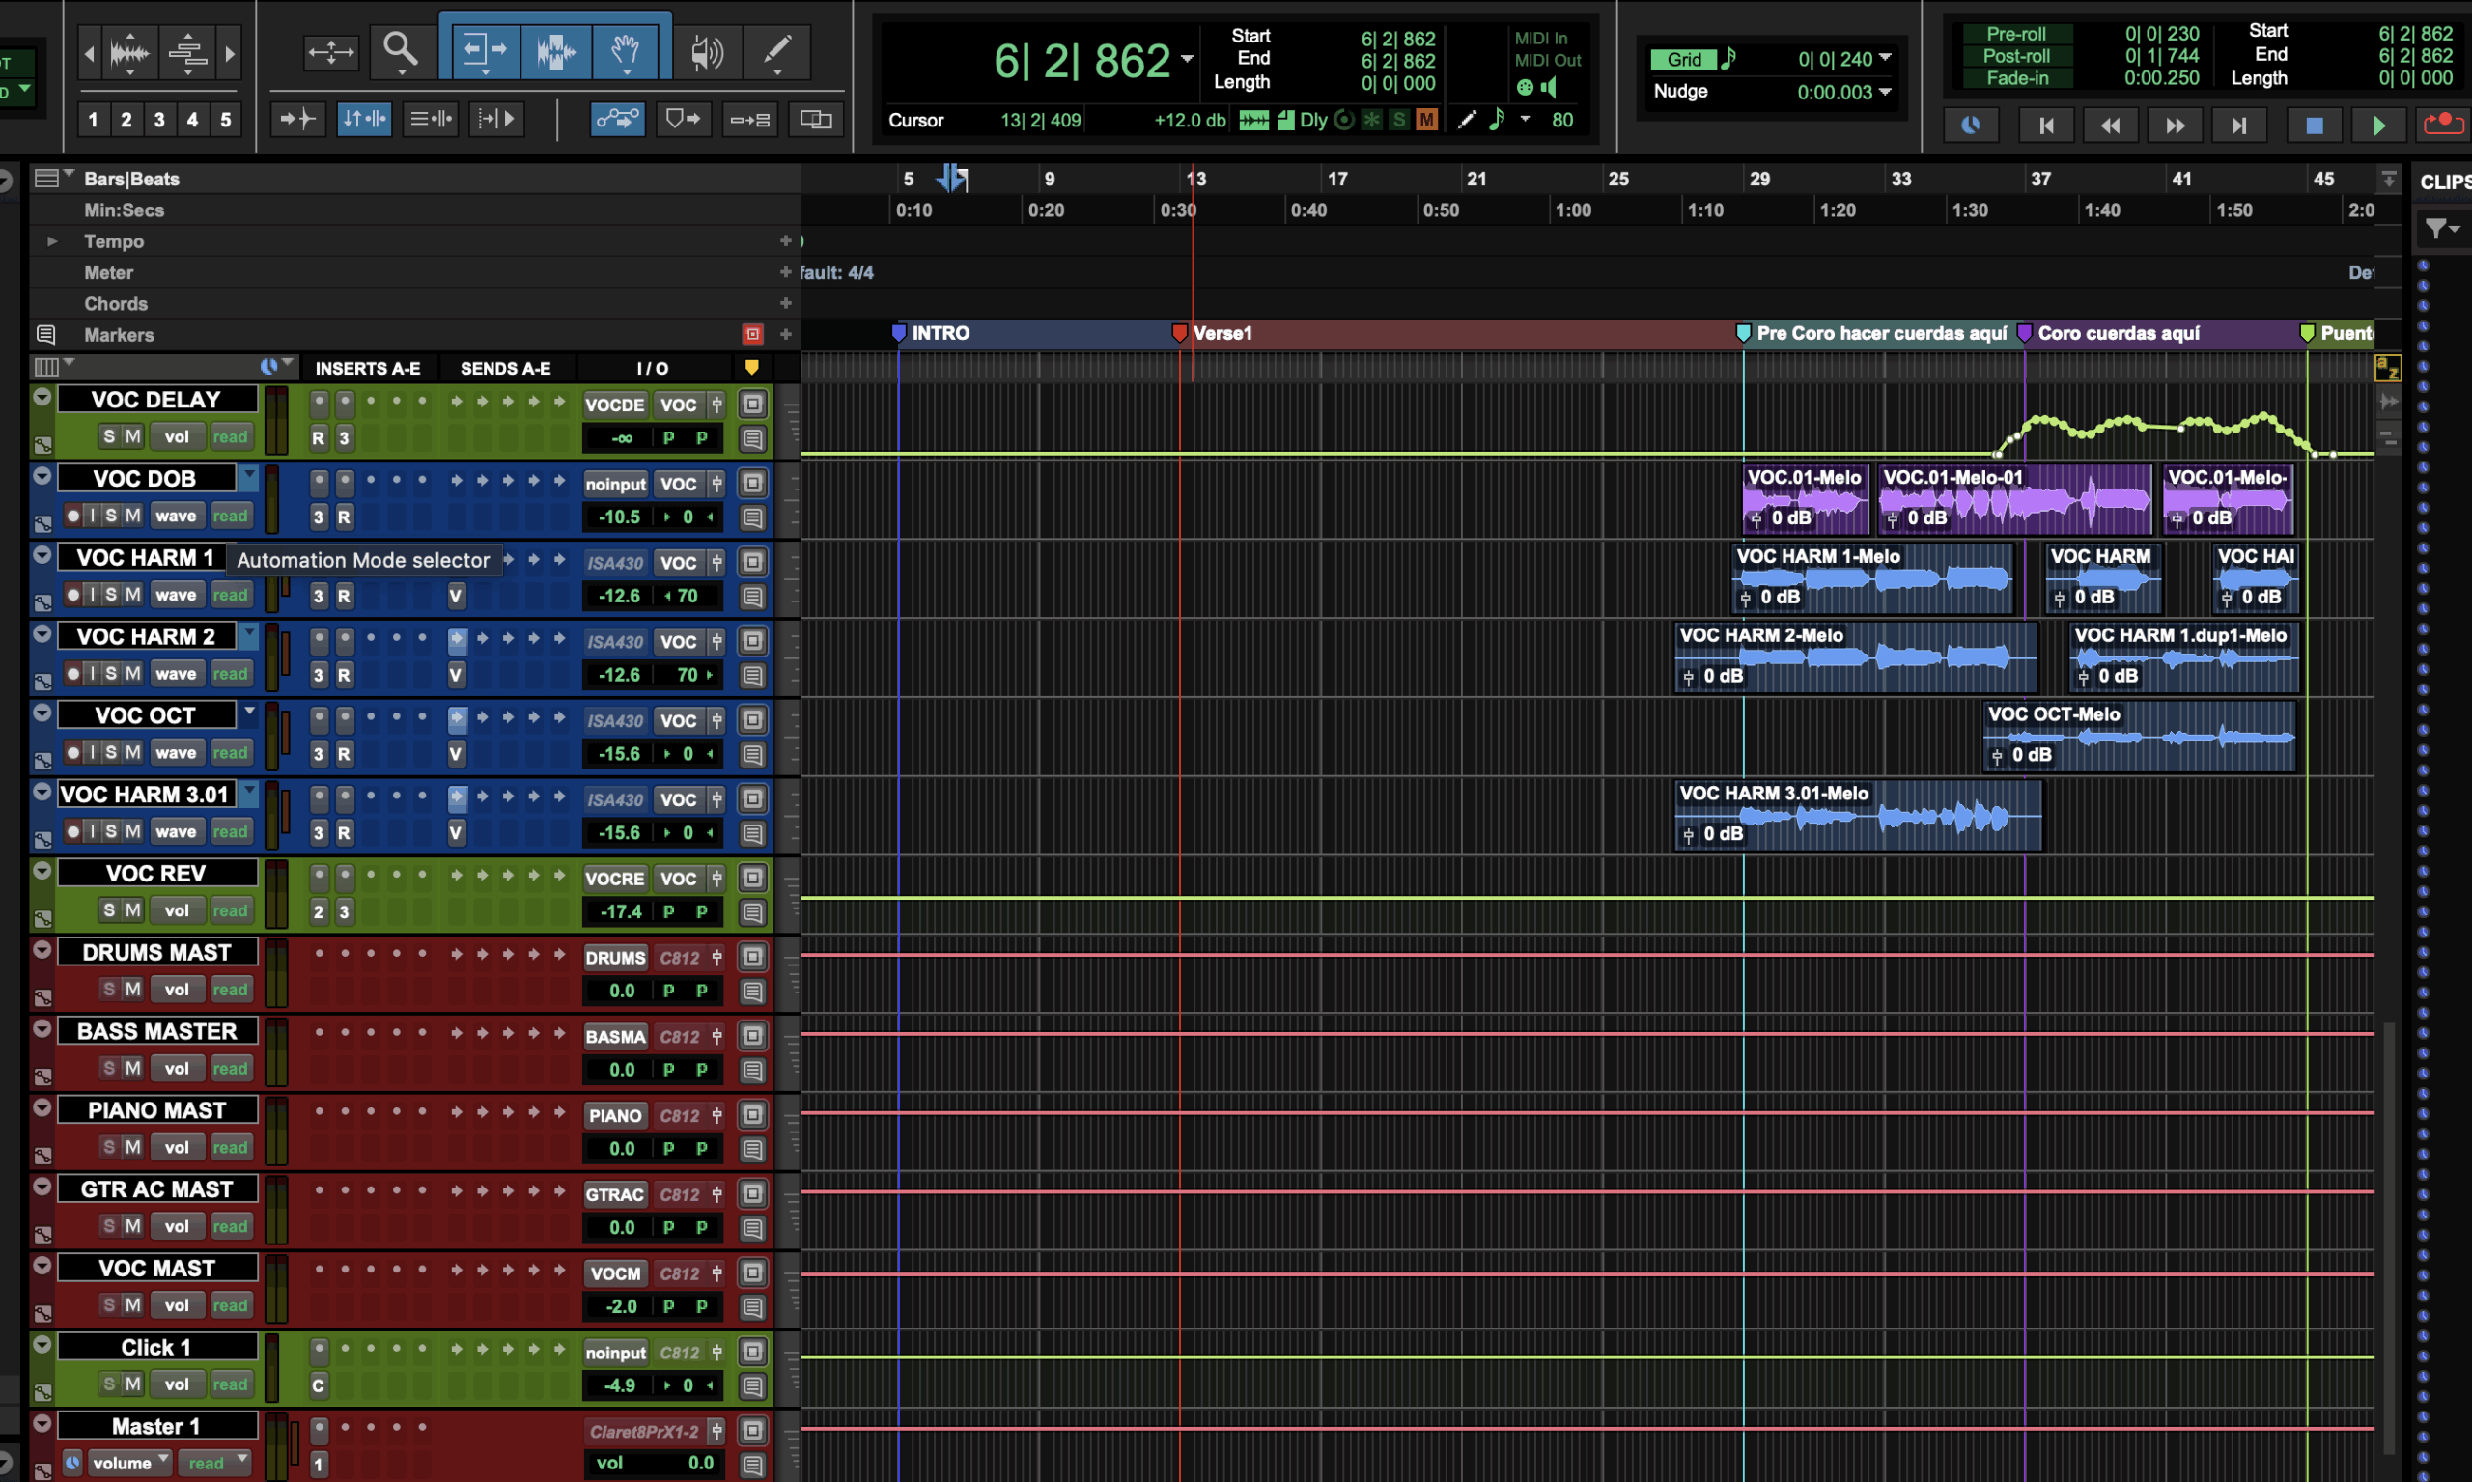This screenshot has height=1482, width=2472.
Task: Select the Scrubber speaker tool
Action: point(706,50)
